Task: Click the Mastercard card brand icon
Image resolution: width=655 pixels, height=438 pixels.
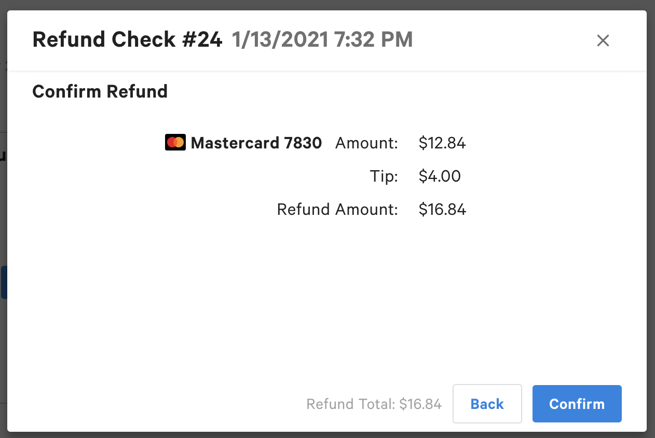Action: pos(175,142)
